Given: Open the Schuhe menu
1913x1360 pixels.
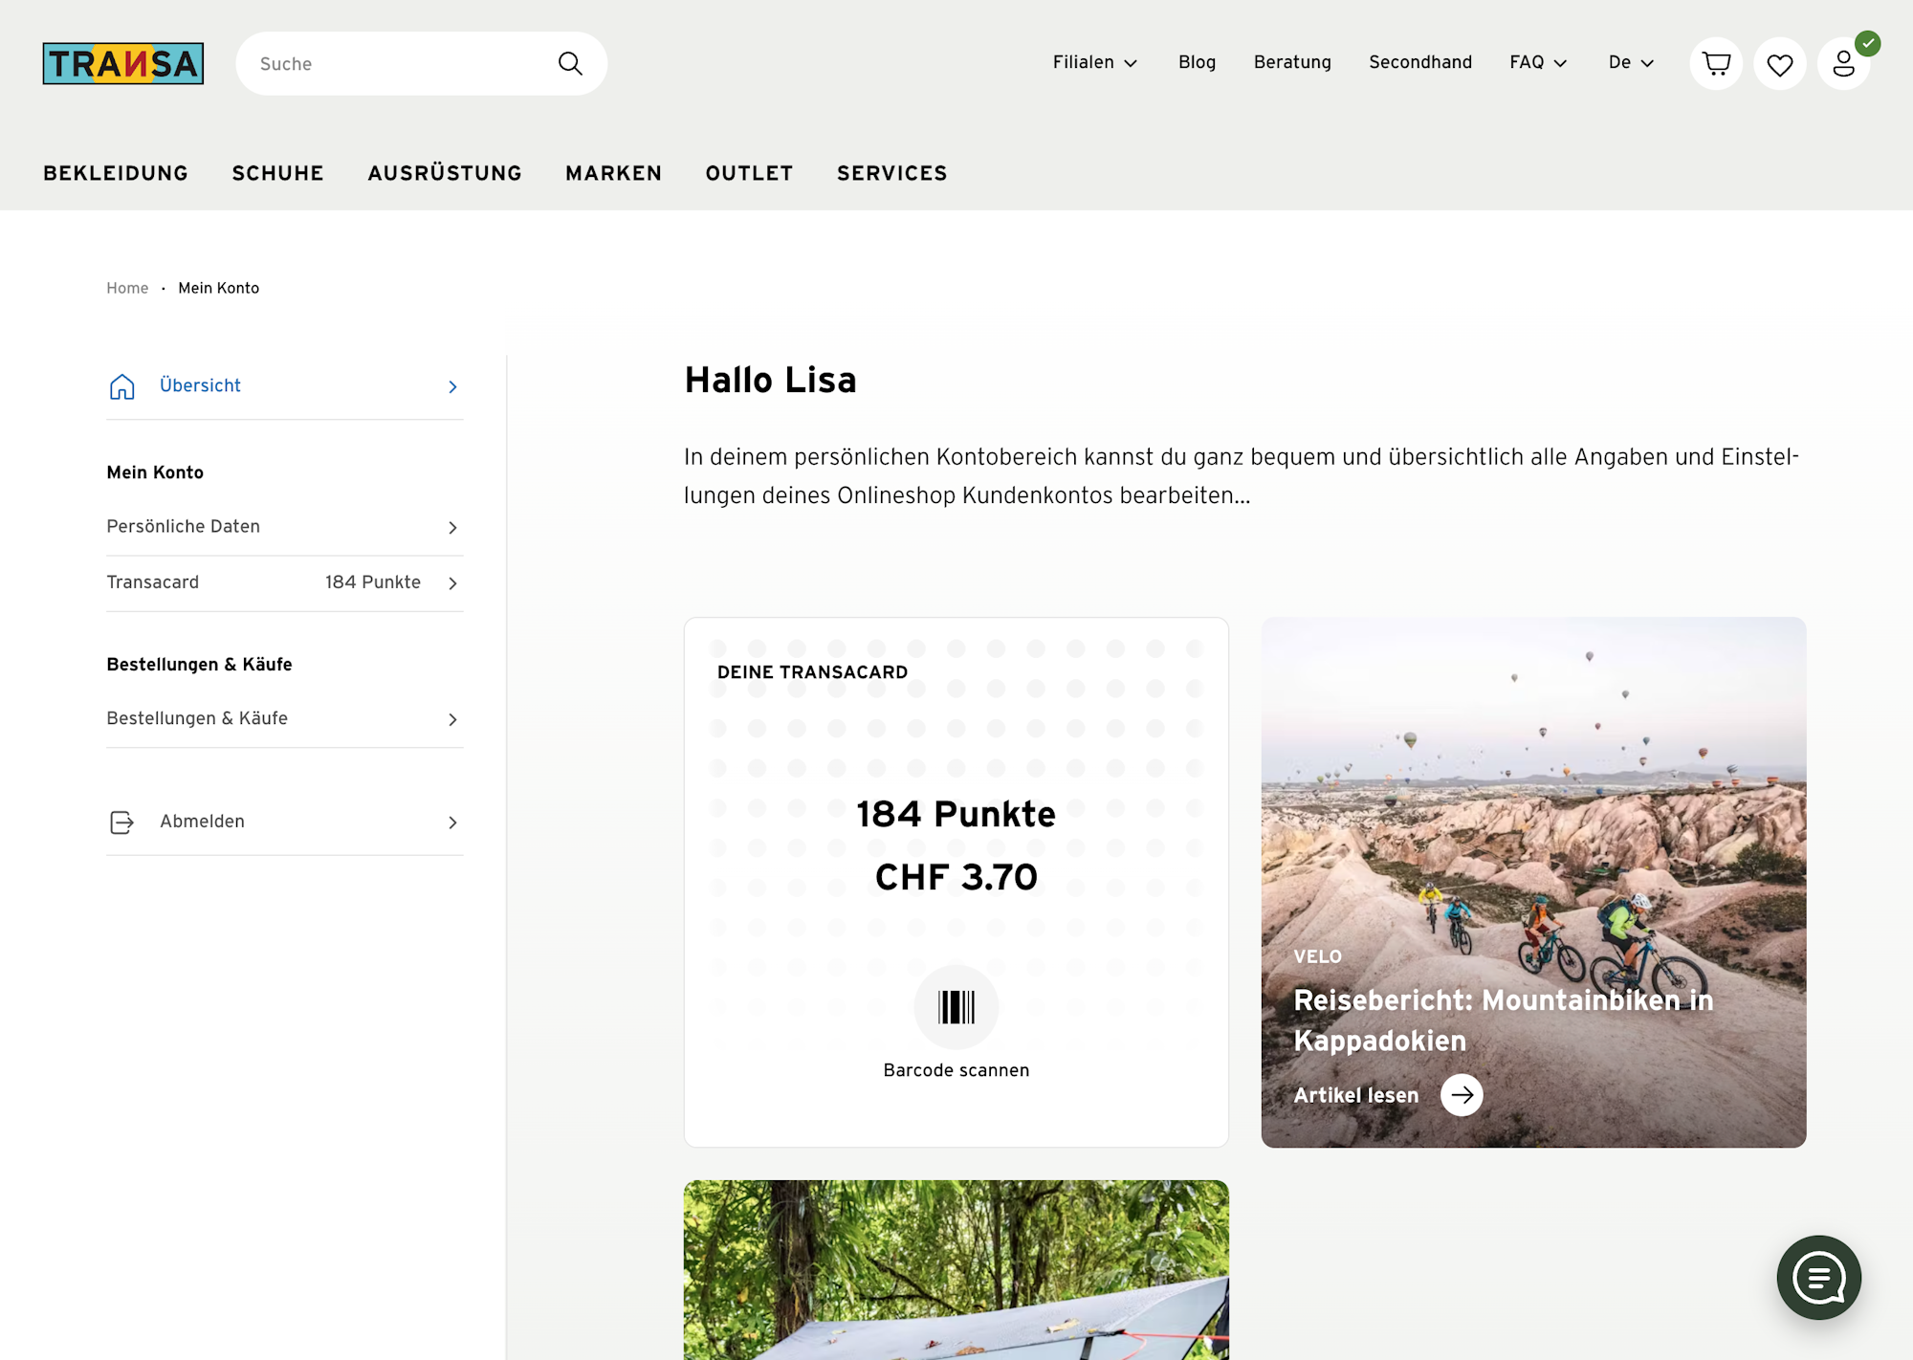Looking at the screenshot, I should pyautogui.click(x=277, y=173).
